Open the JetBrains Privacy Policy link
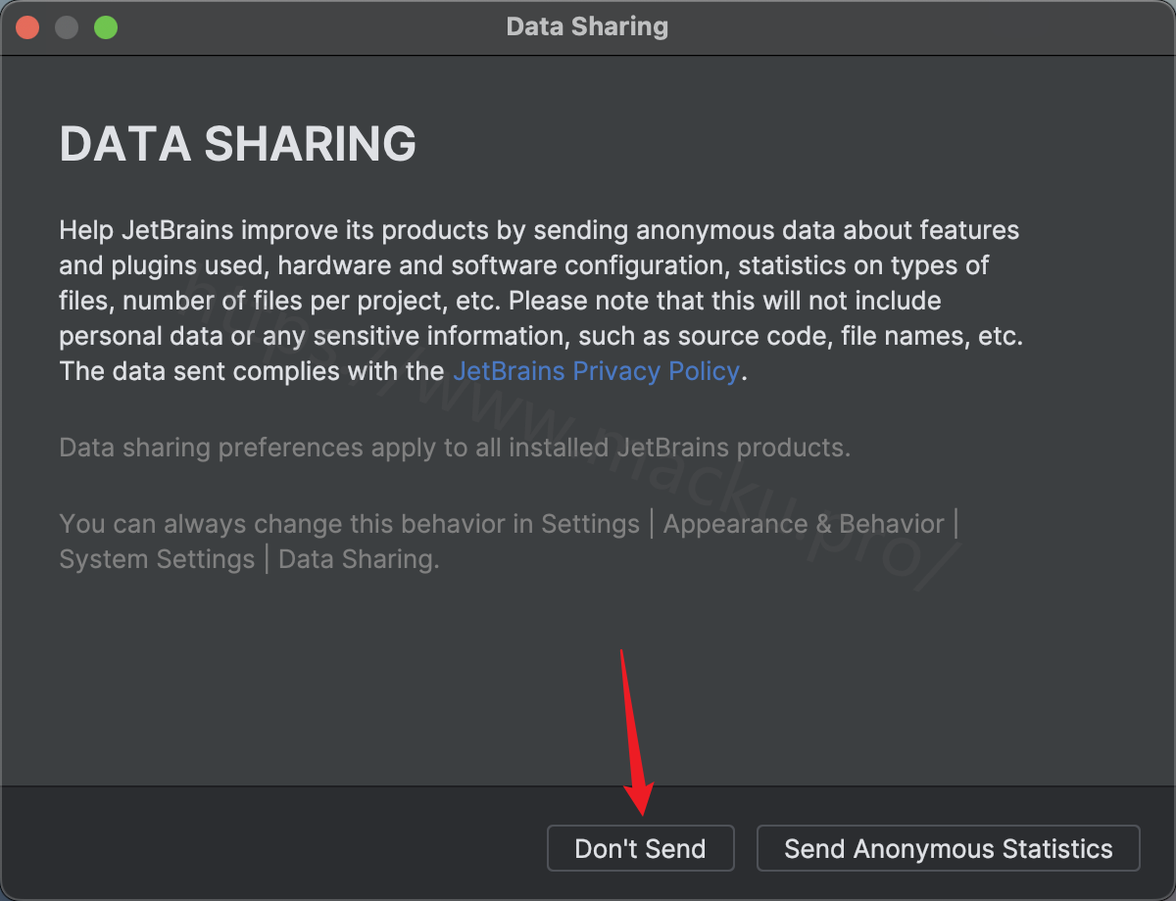This screenshot has height=901, width=1176. tap(596, 371)
